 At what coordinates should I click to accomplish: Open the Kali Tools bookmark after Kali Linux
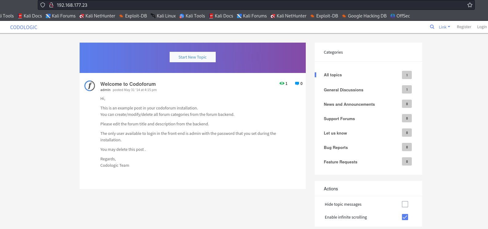click(192, 16)
